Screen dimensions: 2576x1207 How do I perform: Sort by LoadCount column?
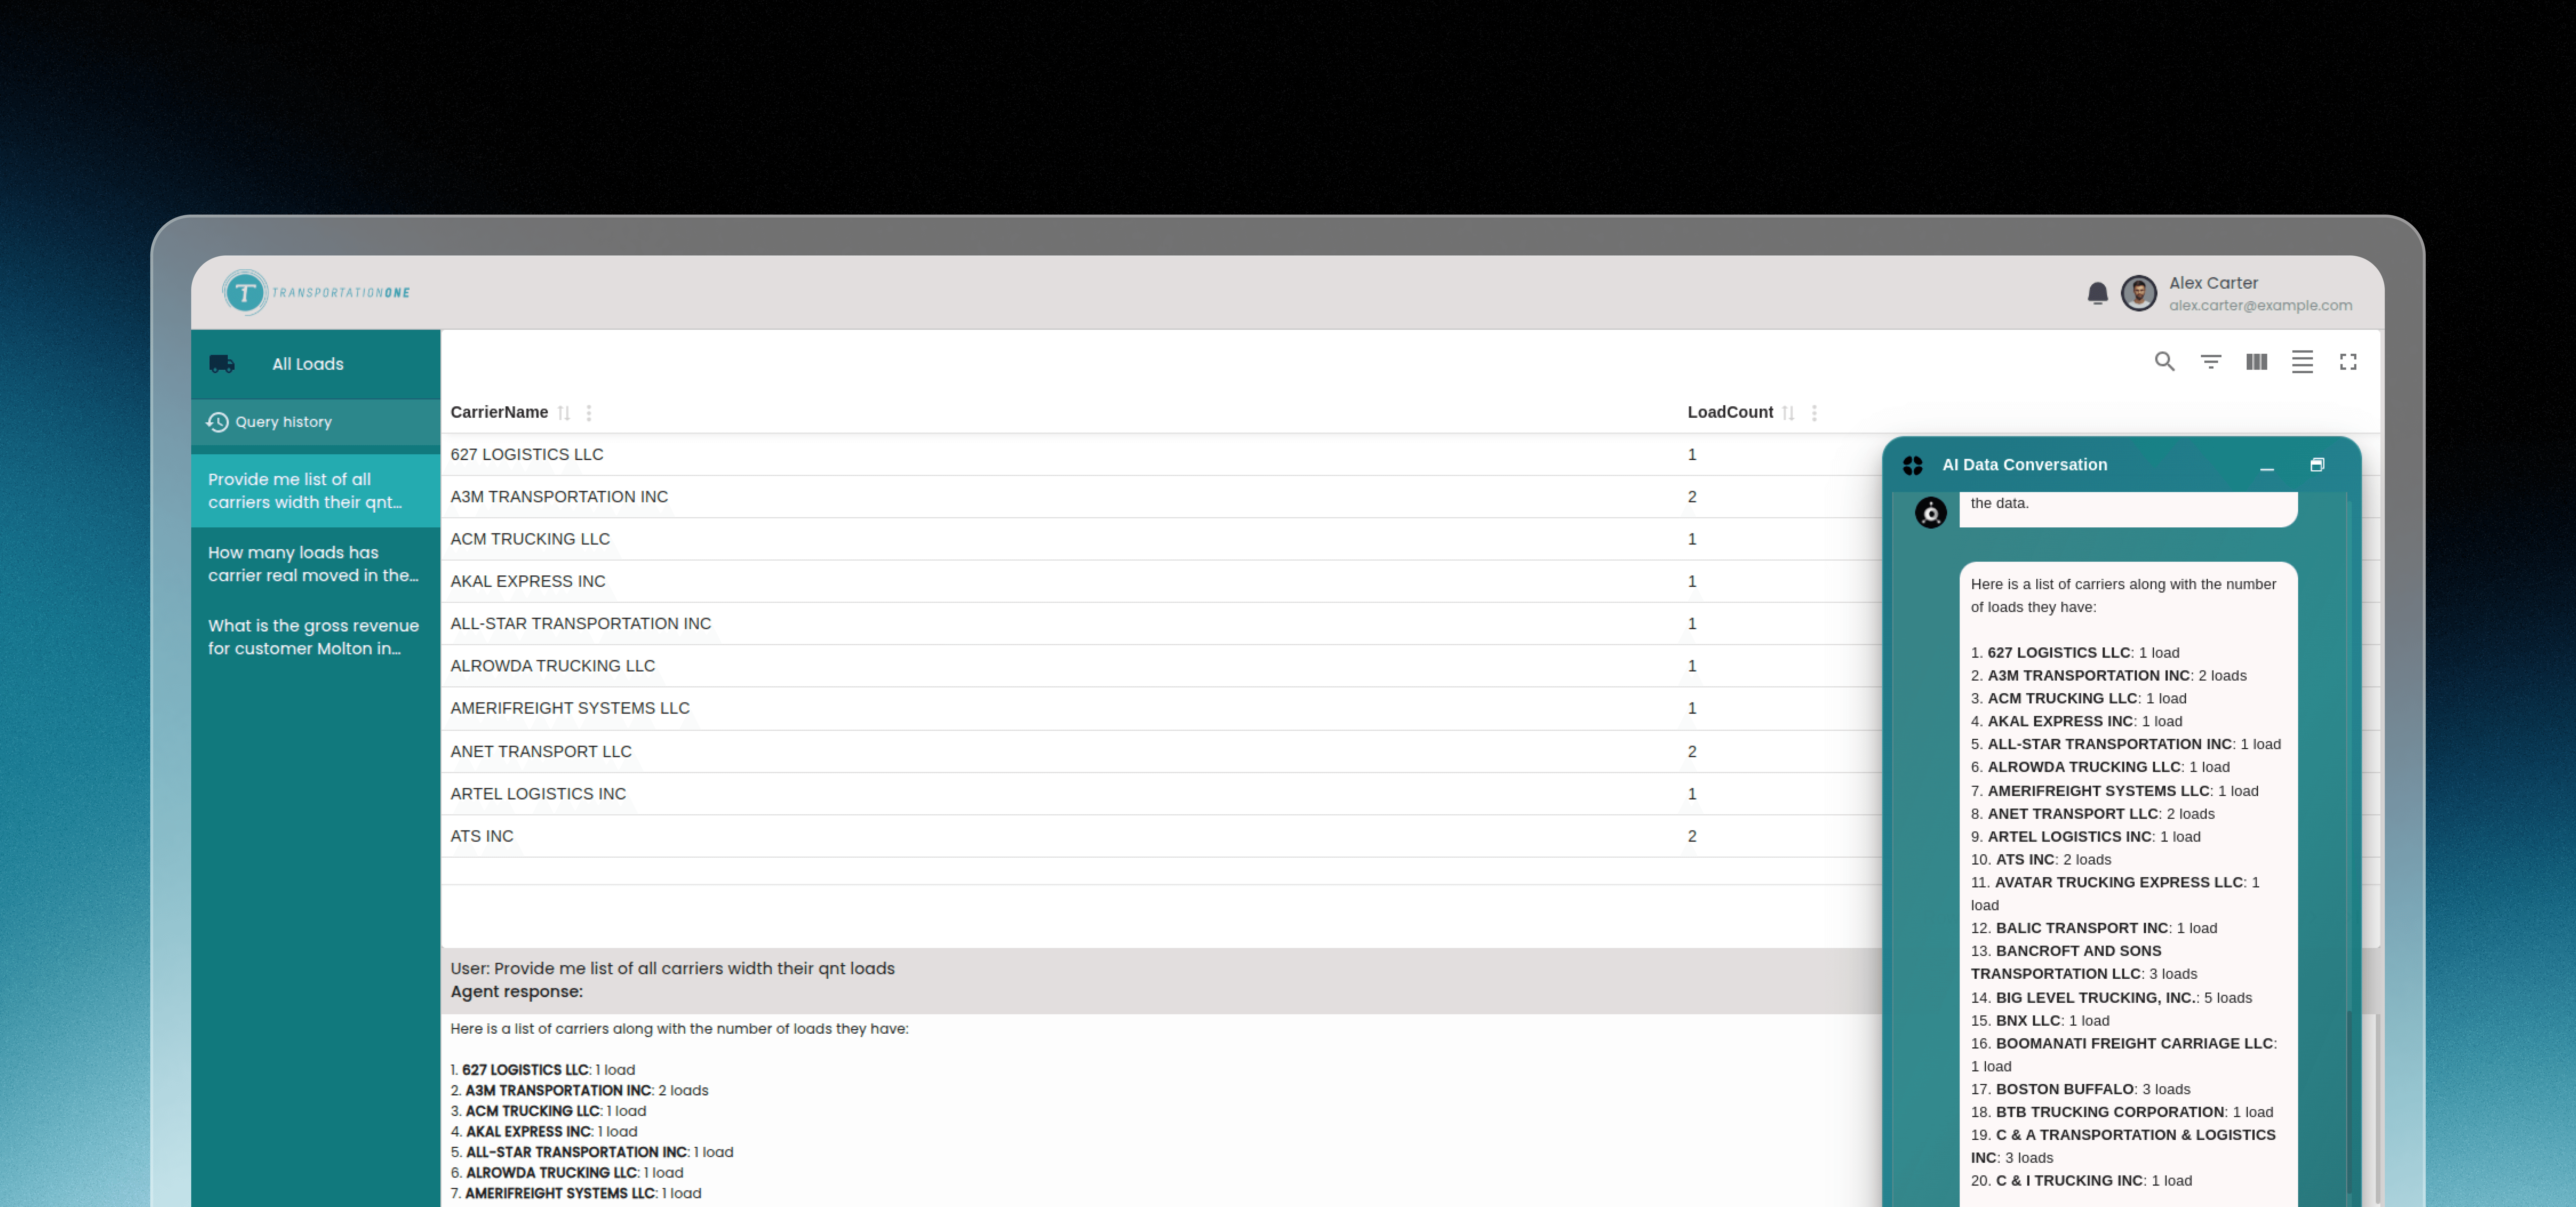tap(1788, 413)
